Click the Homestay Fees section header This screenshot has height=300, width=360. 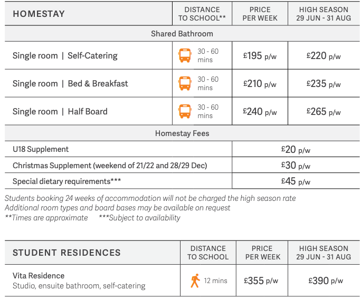pos(182,133)
